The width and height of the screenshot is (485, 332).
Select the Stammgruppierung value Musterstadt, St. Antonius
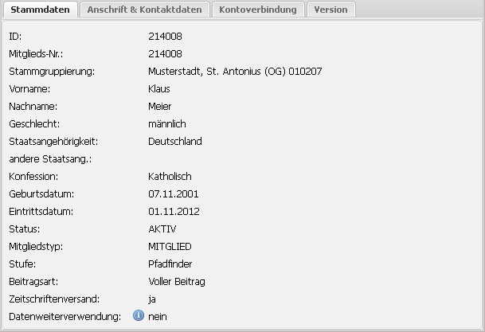(235, 72)
